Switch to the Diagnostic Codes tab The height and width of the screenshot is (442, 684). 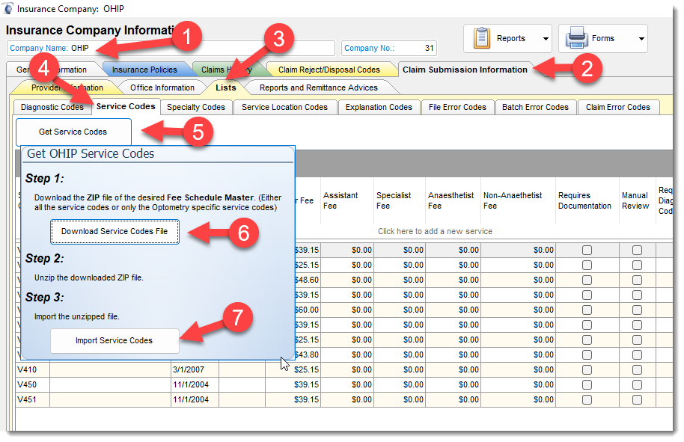[x=52, y=107]
